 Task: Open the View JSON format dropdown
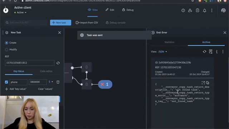162,52
